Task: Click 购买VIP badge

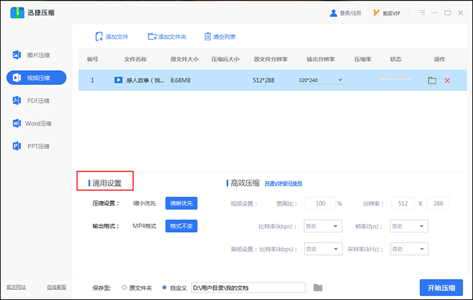Action: [x=387, y=13]
